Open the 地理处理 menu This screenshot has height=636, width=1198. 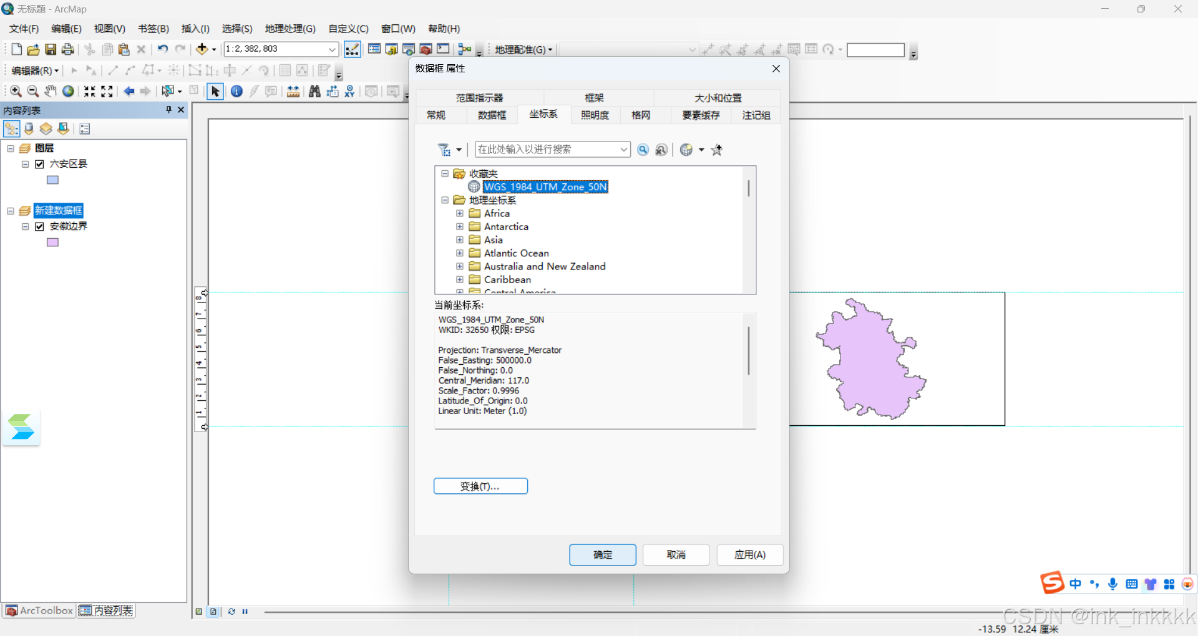point(290,29)
